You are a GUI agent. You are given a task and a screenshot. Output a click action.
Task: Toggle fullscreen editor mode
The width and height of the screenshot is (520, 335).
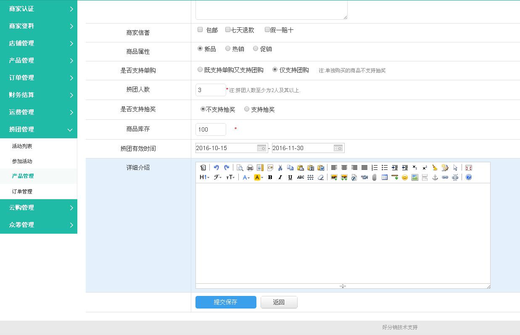468,168
